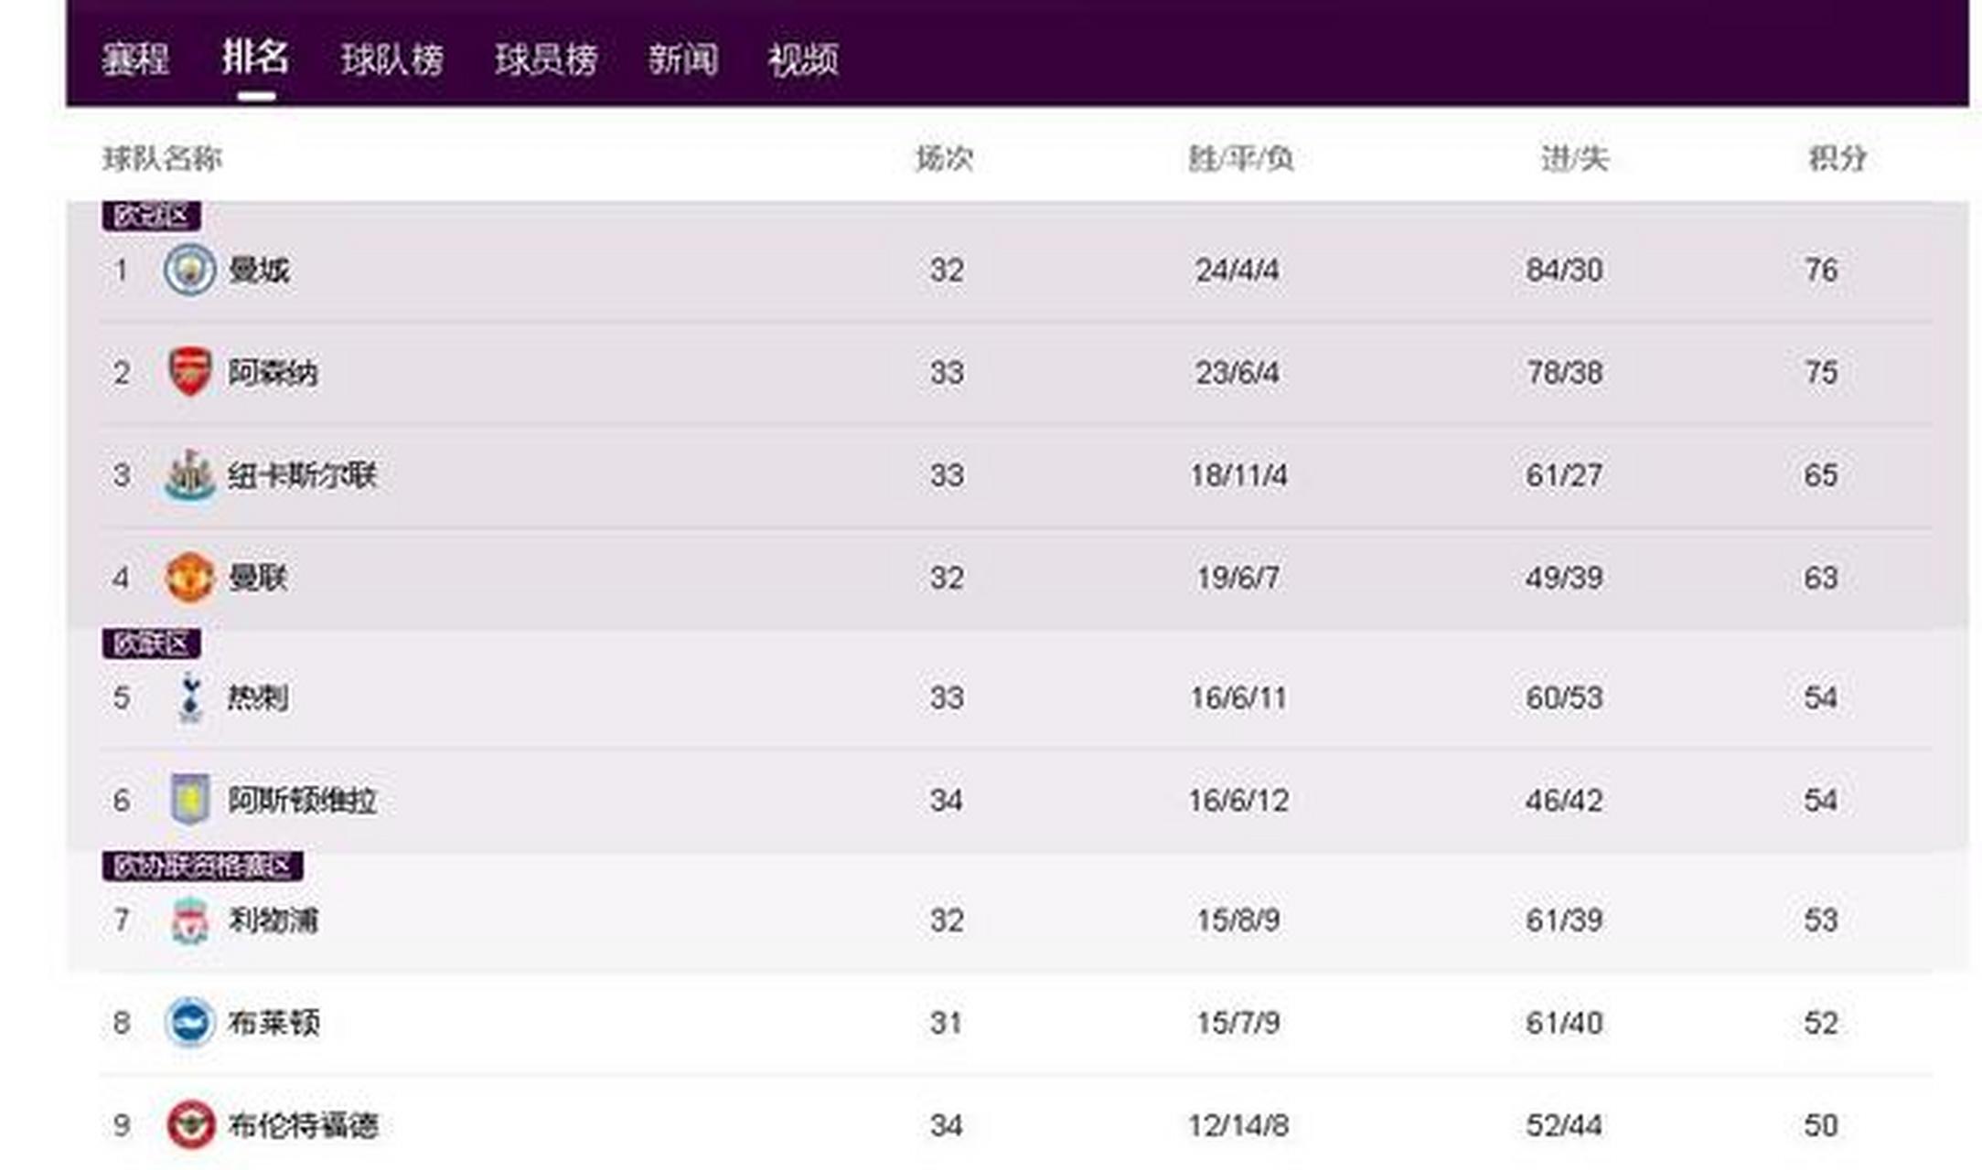The image size is (1982, 1170).
Task: Click the 进/失 column header
Action: [1574, 159]
